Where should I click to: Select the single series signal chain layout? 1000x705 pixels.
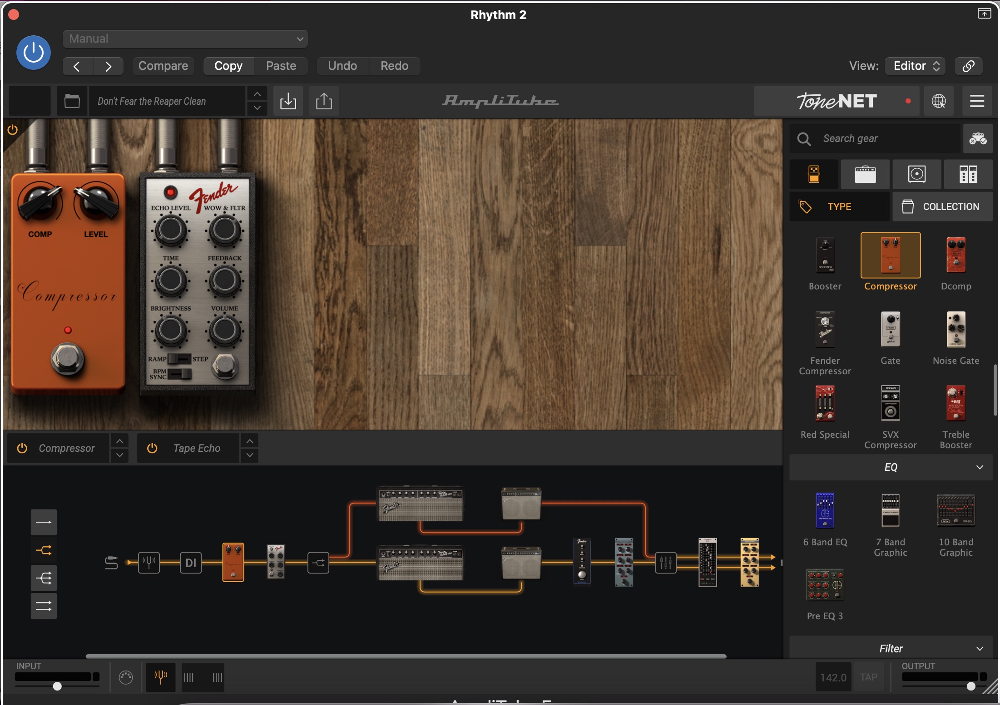pos(44,523)
